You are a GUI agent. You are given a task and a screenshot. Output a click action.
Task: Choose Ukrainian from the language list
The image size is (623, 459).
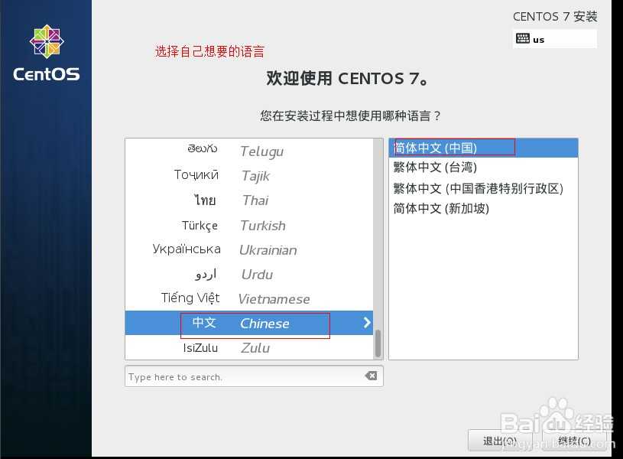249,250
